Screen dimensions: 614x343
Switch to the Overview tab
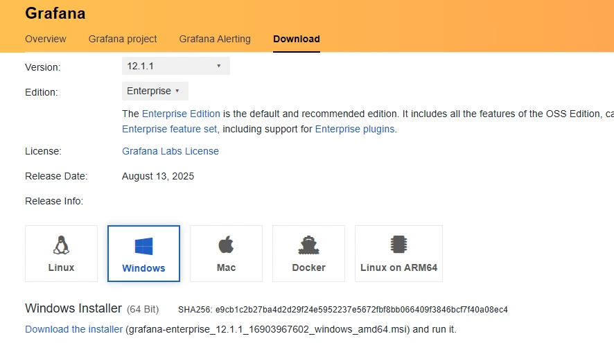46,39
